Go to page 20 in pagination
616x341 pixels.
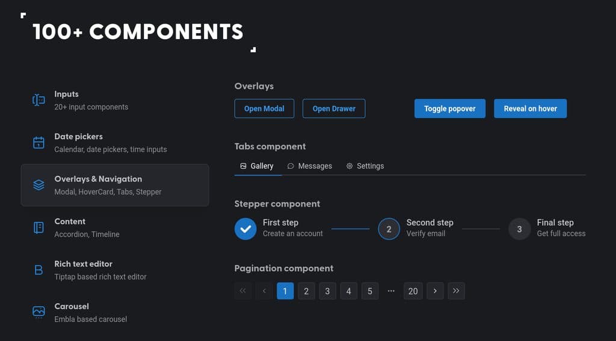413,291
